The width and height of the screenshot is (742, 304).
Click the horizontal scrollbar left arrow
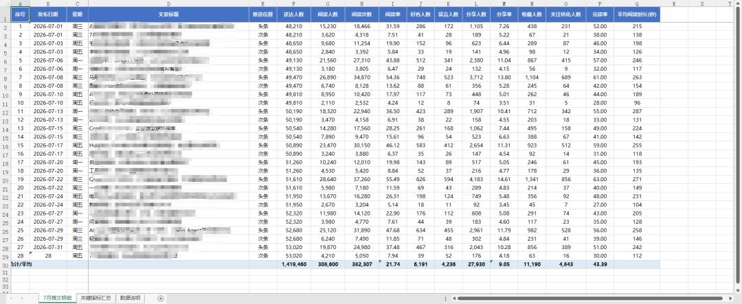click(453, 299)
